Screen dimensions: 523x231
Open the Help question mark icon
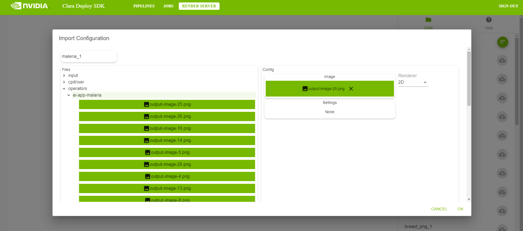click(488, 20)
